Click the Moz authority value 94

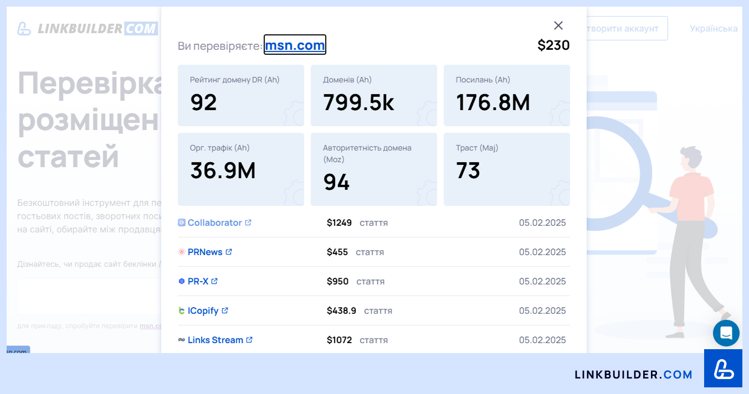336,182
